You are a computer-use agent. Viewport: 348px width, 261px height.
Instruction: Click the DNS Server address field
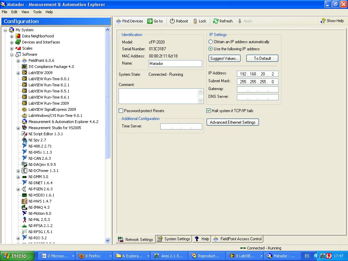point(258,97)
